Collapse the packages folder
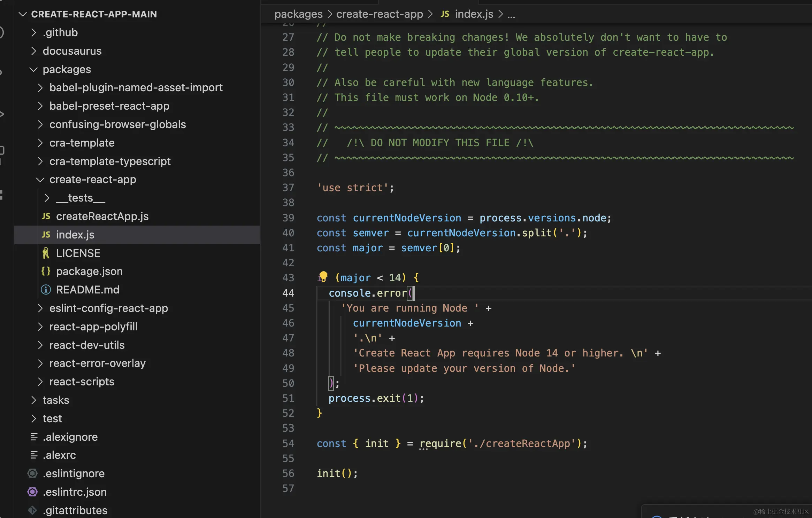The height and width of the screenshot is (518, 812). tap(34, 69)
